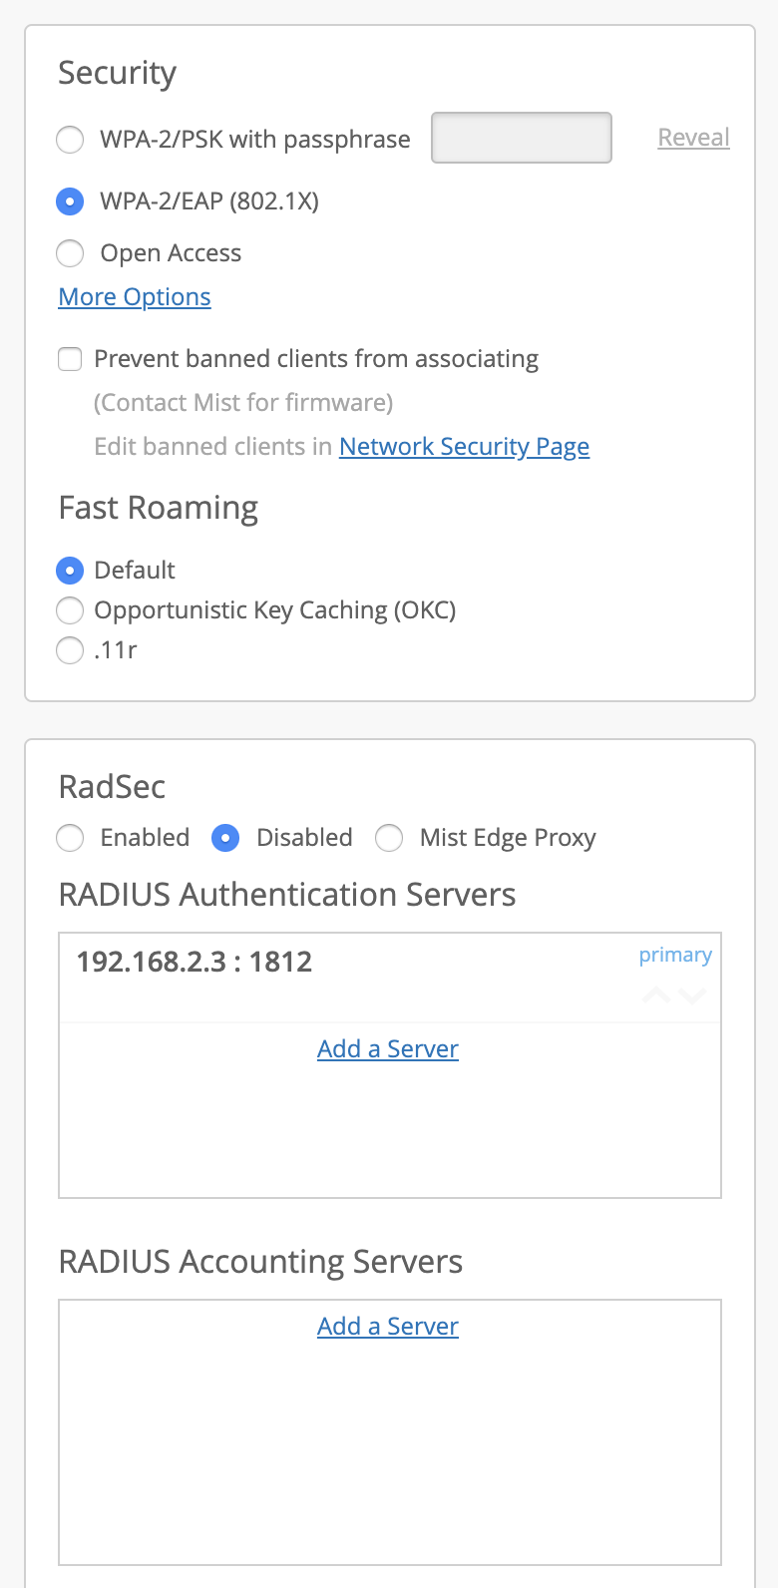Select WPA-2/EAP (802.1X) radio button
Screen dimensions: 778x1588
[x=70, y=201]
